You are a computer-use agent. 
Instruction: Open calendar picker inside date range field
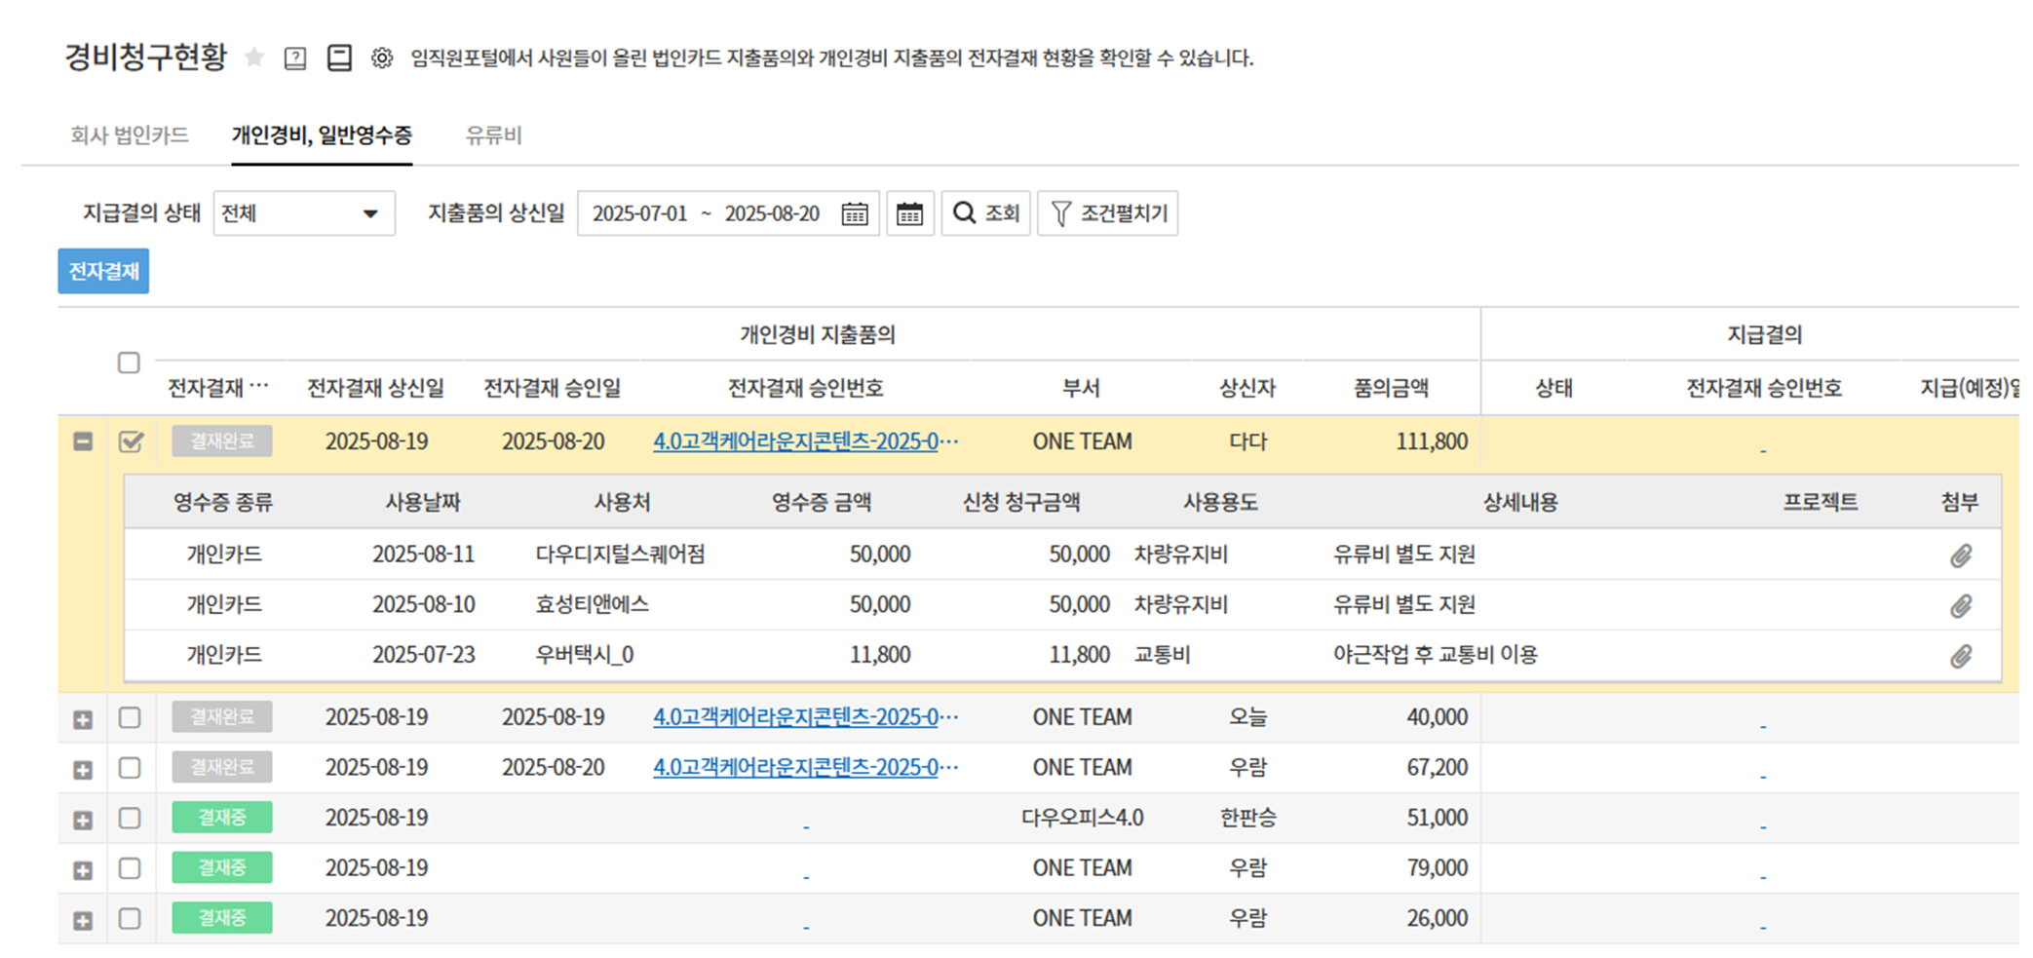pos(855,214)
